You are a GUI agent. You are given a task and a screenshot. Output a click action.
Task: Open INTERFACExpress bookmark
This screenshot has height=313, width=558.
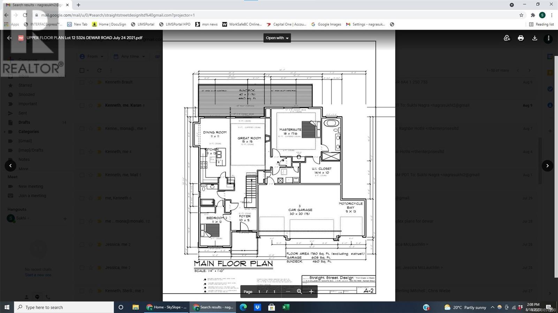click(x=43, y=24)
